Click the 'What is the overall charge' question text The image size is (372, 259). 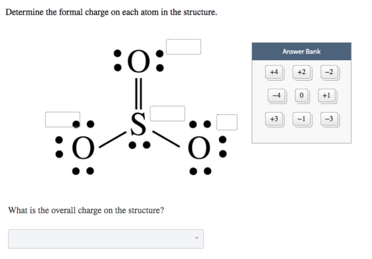tap(86, 210)
